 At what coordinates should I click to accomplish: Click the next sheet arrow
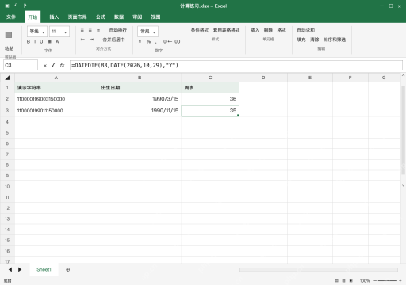click(x=20, y=269)
